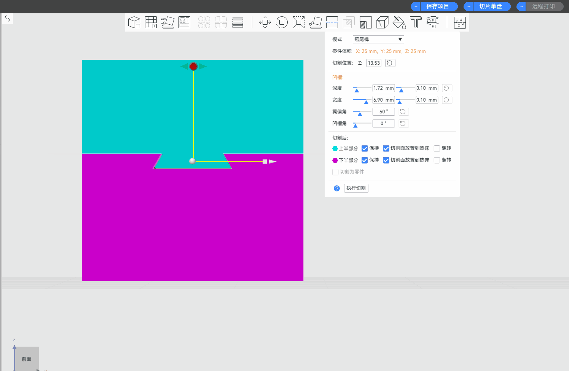569x371 pixels.
Task: Click the magenta 下半部分 color marker
Action: (x=335, y=160)
